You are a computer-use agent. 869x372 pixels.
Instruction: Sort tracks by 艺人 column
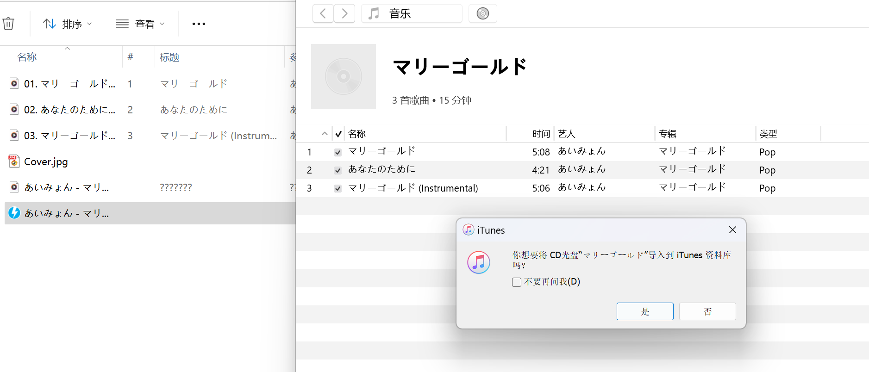tap(566, 134)
